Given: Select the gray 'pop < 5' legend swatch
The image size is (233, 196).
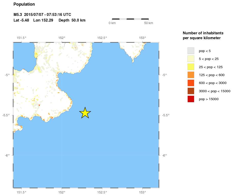Looking at the screenshot, I should [x=191, y=51].
